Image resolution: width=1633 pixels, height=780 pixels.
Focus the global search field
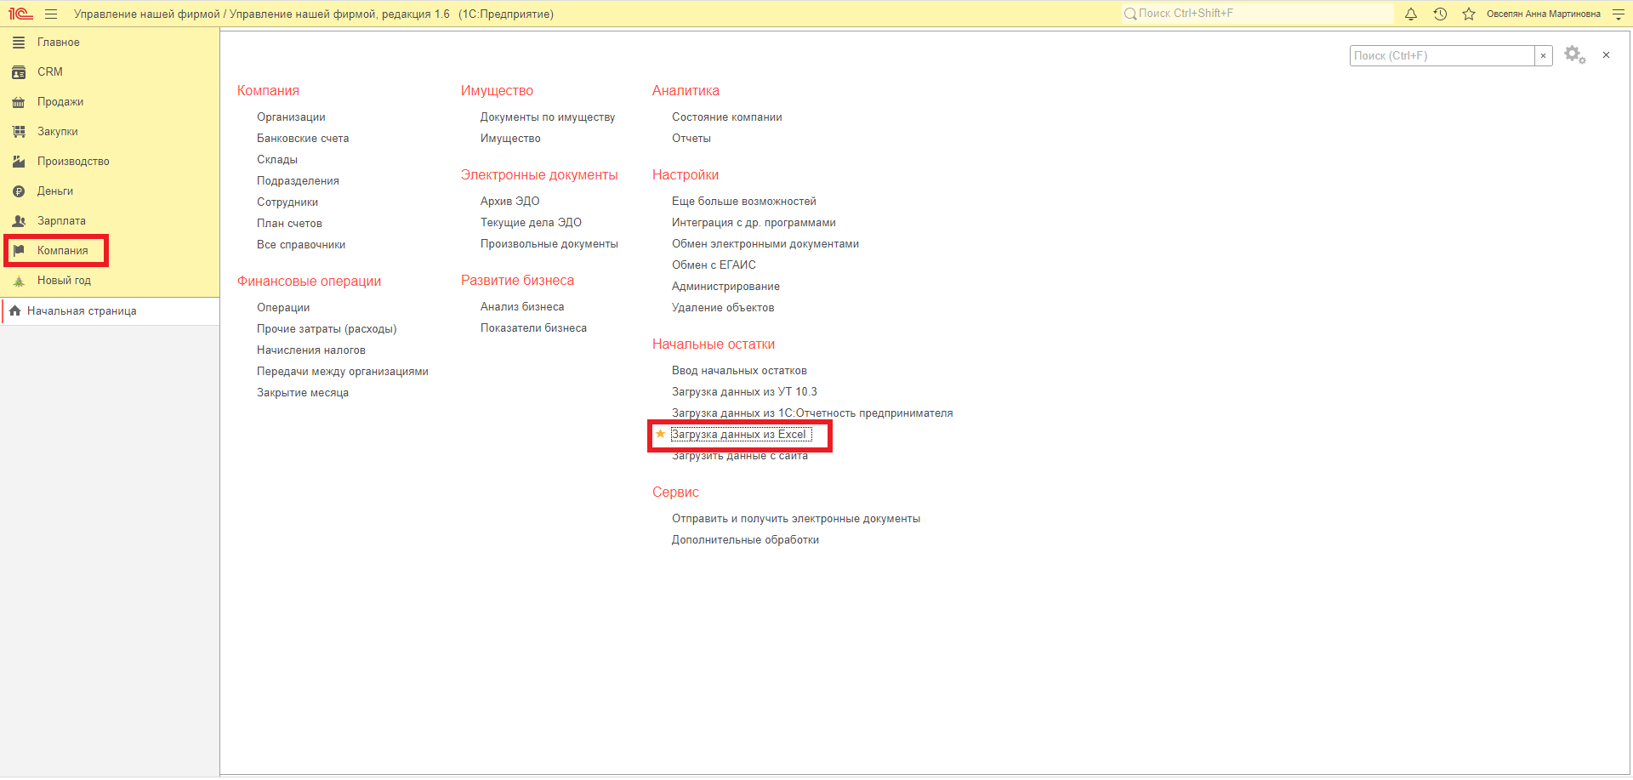1258,14
